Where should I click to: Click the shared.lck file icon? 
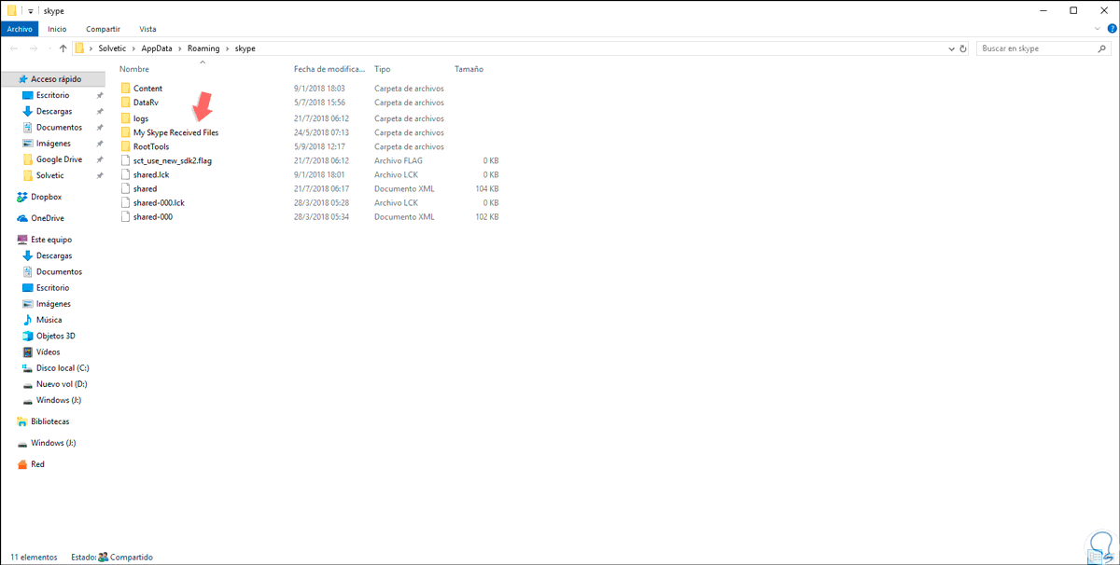[x=125, y=174]
